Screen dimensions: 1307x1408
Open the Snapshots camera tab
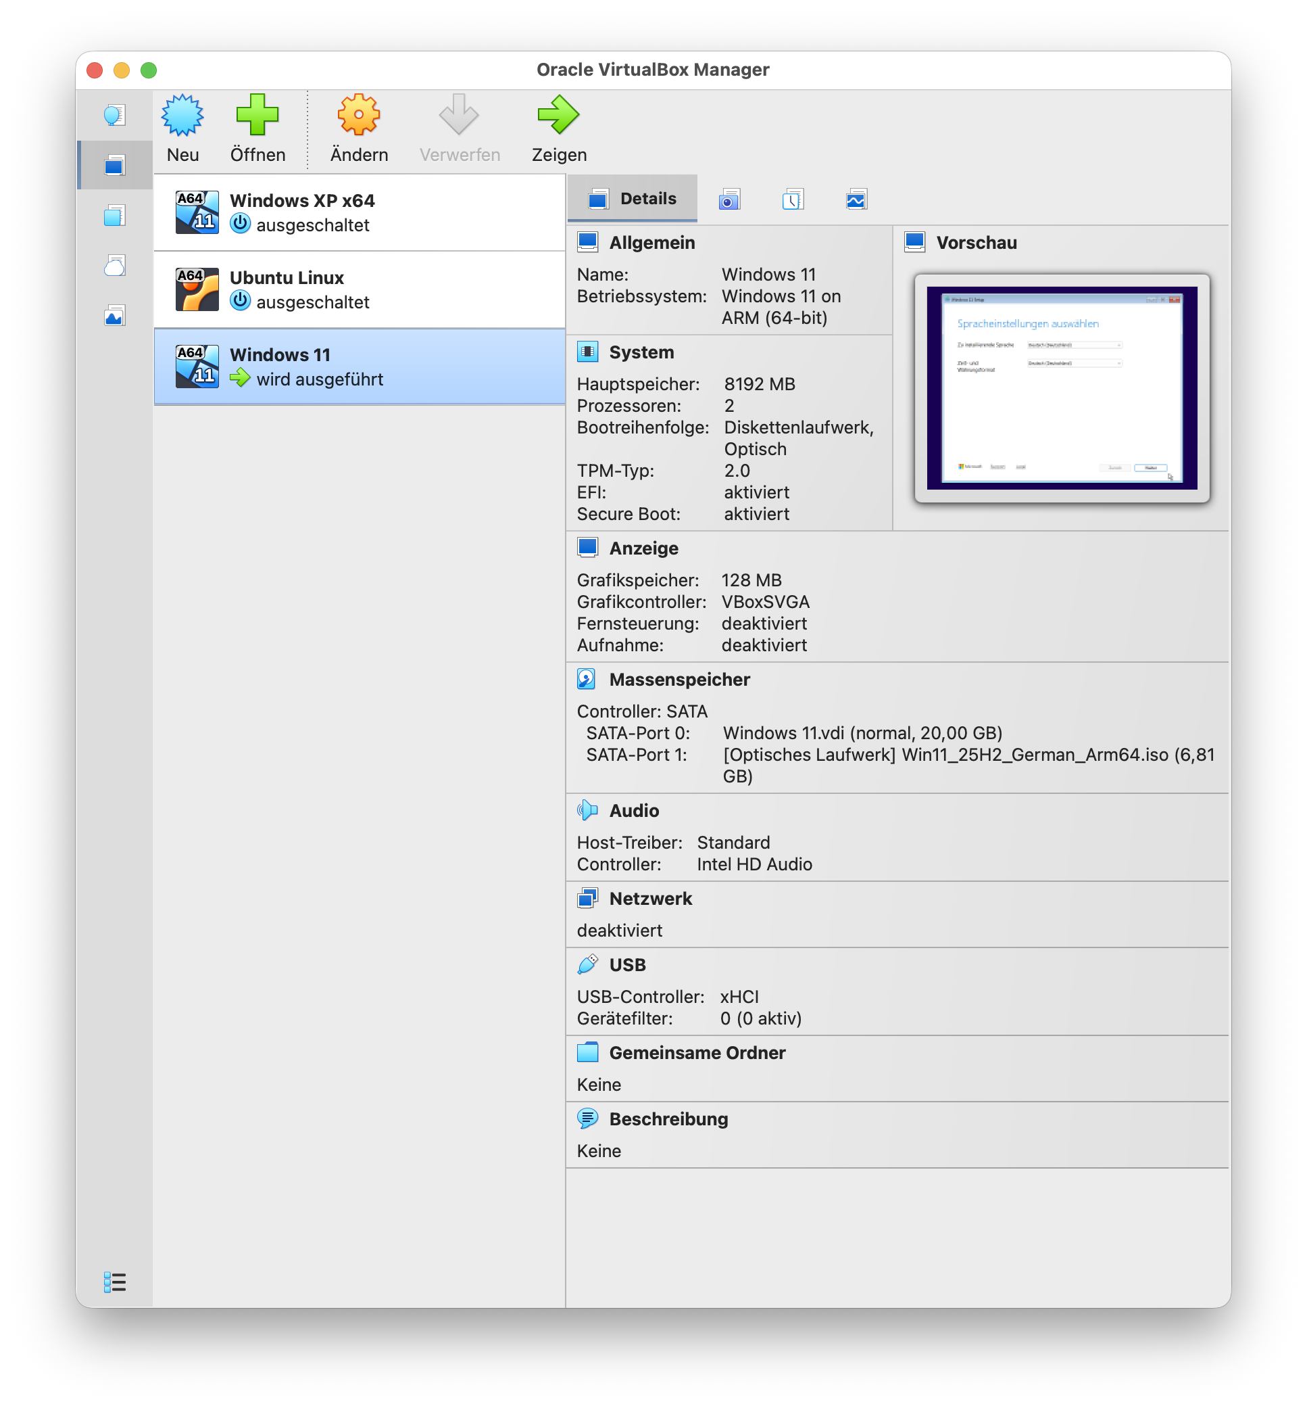729,200
